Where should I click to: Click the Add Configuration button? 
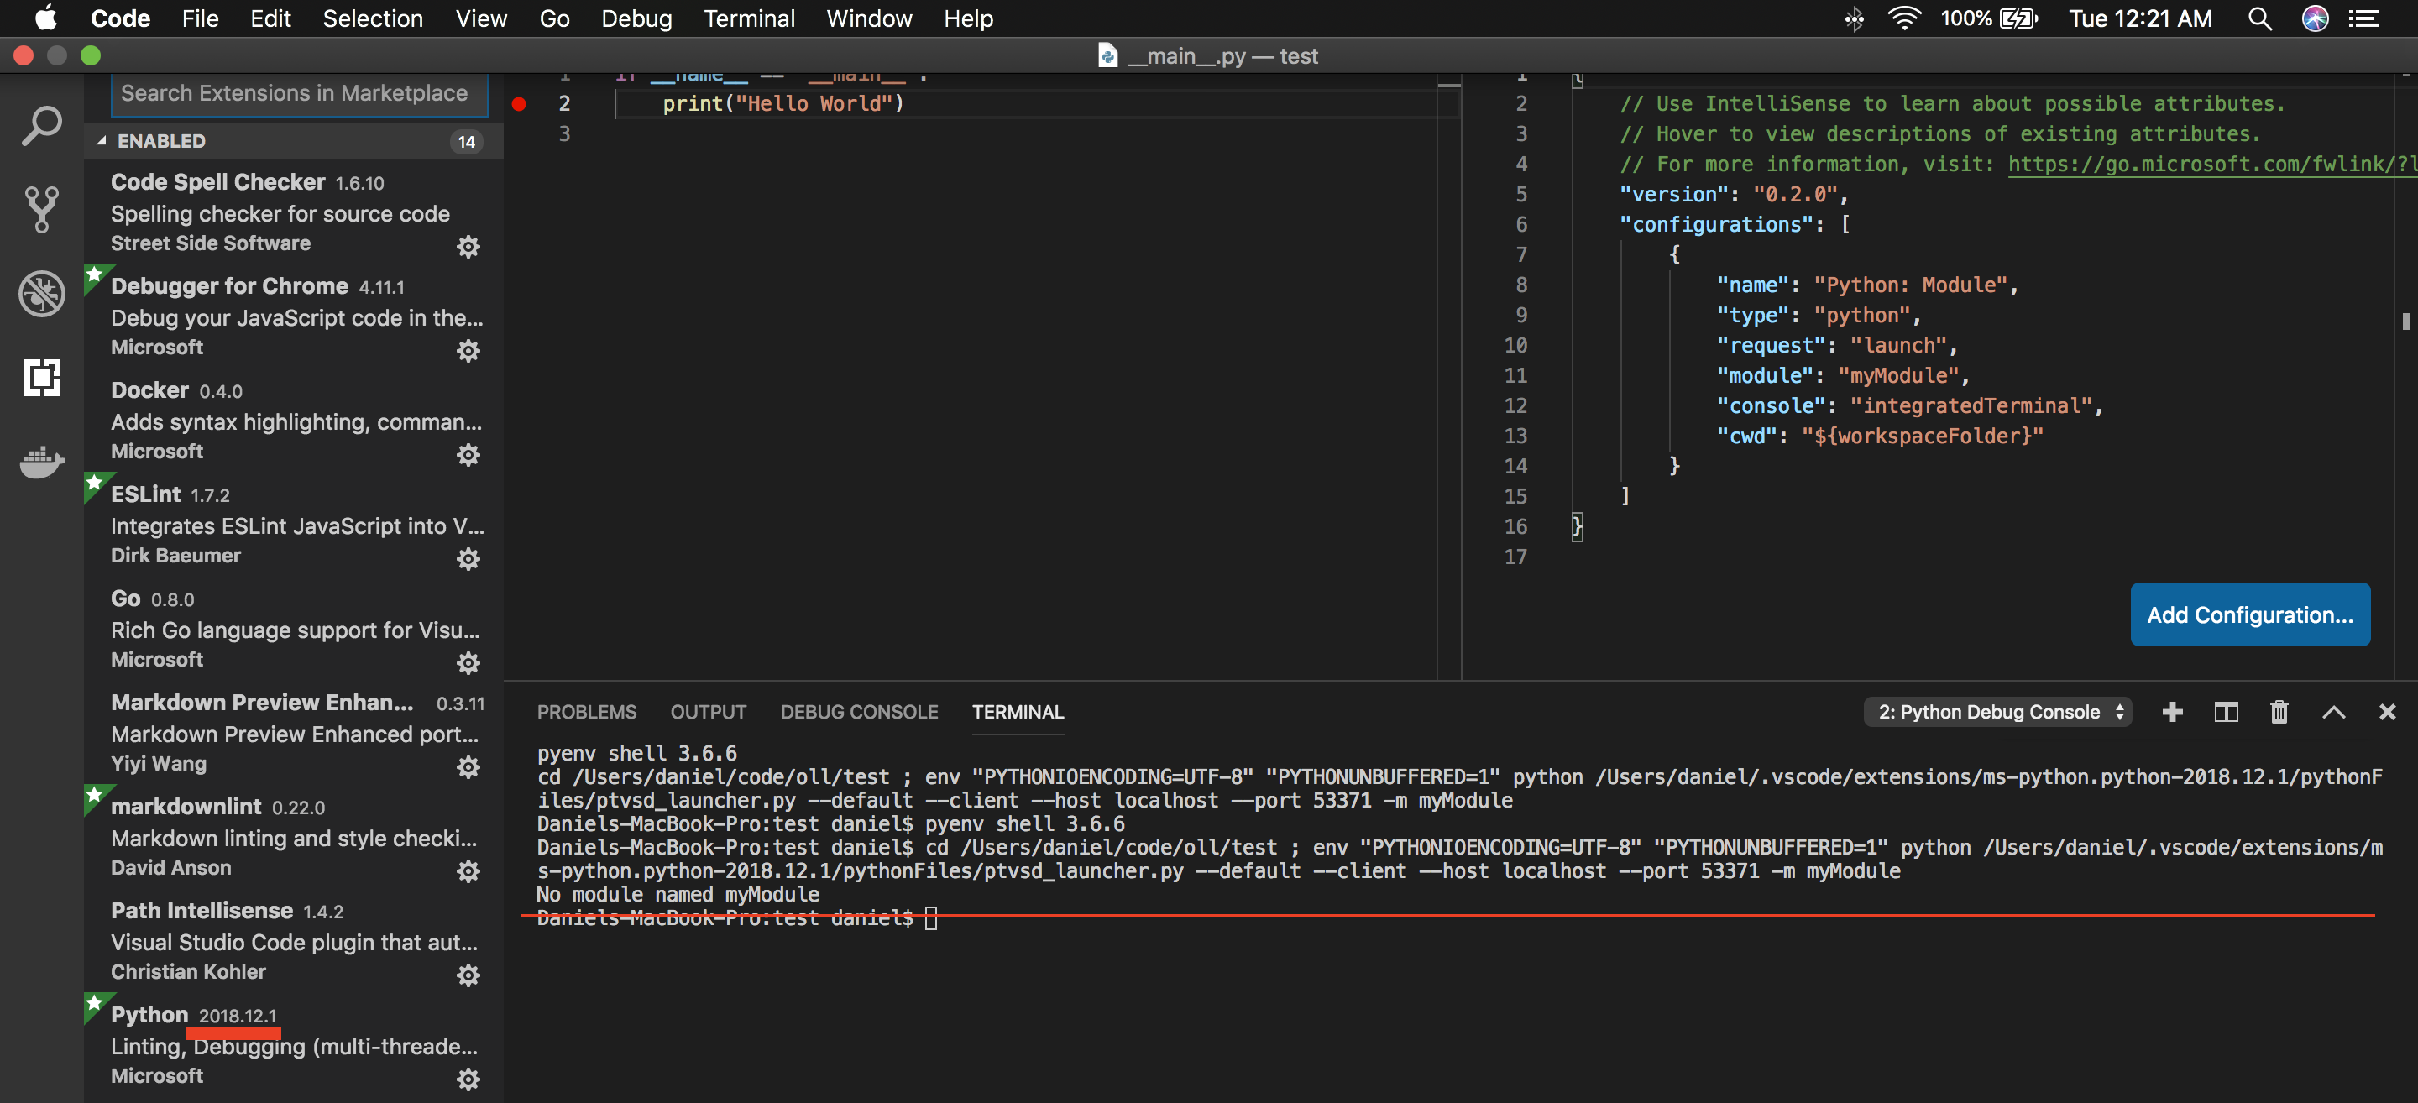tap(2250, 614)
